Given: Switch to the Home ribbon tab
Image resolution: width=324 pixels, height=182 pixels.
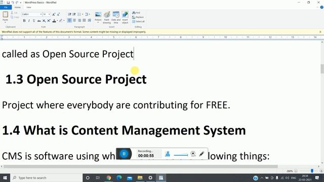Looking at the screenshot, I should 18,7.
